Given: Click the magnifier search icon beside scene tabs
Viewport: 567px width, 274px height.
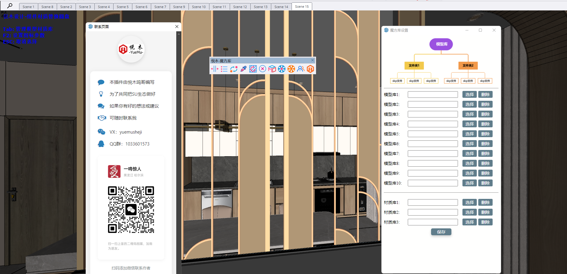Looking at the screenshot, I should (10, 6).
